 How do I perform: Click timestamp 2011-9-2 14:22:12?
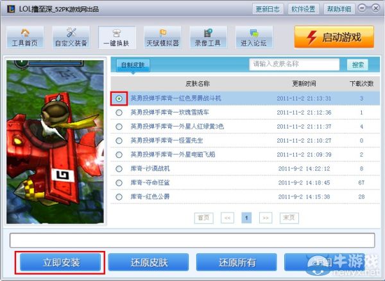click(304, 169)
